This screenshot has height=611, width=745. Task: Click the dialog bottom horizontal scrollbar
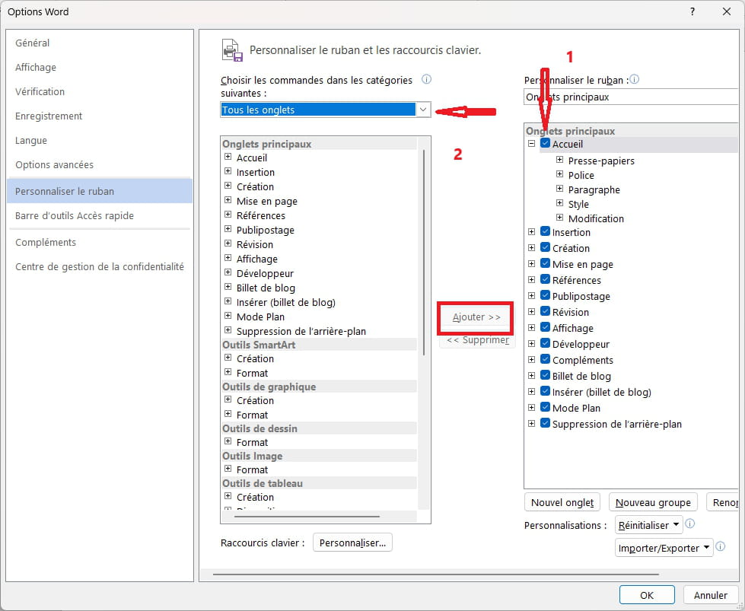(x=436, y=574)
